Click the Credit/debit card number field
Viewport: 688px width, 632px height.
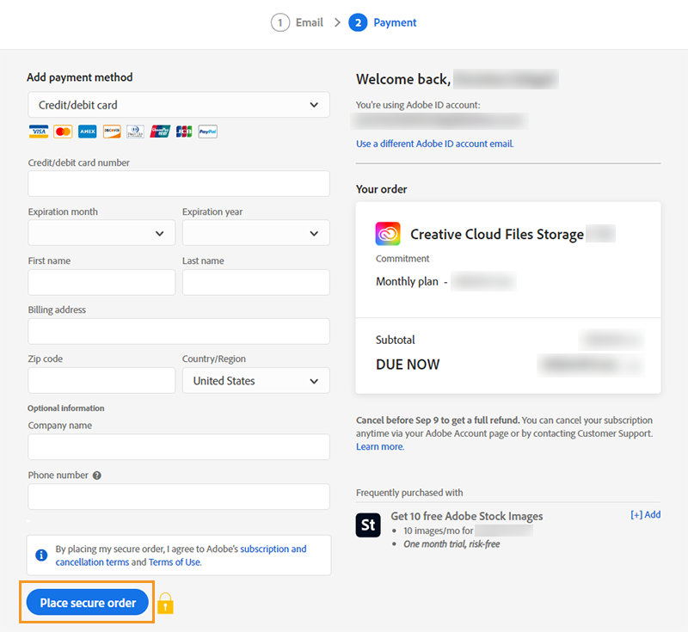click(178, 184)
